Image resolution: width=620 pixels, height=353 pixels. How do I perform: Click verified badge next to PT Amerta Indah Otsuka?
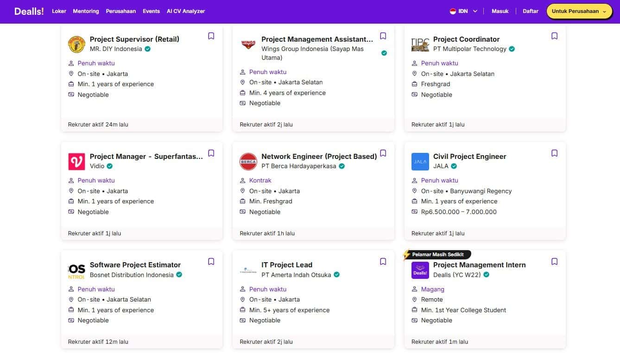(x=337, y=275)
